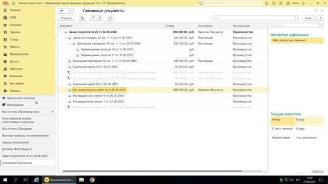The height and width of the screenshot is (184, 328).
Task: Switch to Заказы покупателей tab
Action: [x=28, y=142]
